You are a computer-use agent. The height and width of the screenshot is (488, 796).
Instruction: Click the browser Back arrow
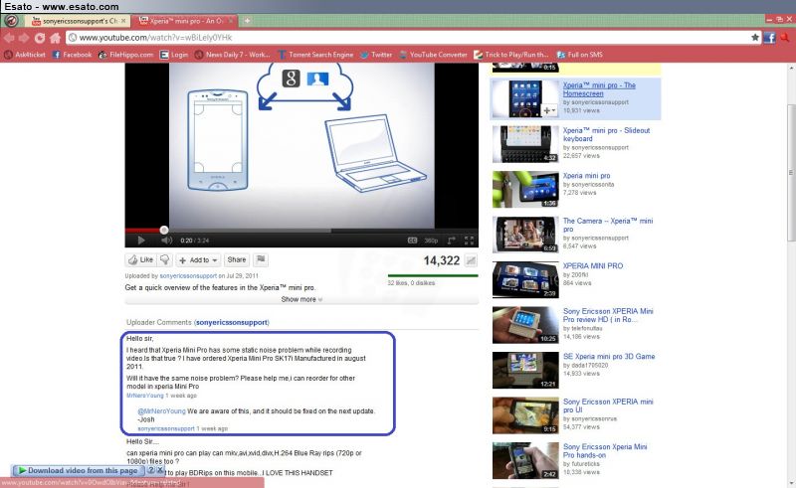9,38
